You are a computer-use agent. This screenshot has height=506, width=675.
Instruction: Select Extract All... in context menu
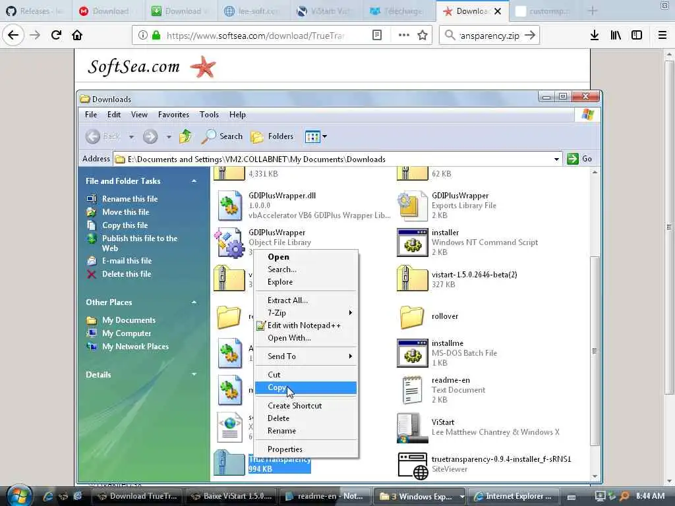pyautogui.click(x=306, y=300)
